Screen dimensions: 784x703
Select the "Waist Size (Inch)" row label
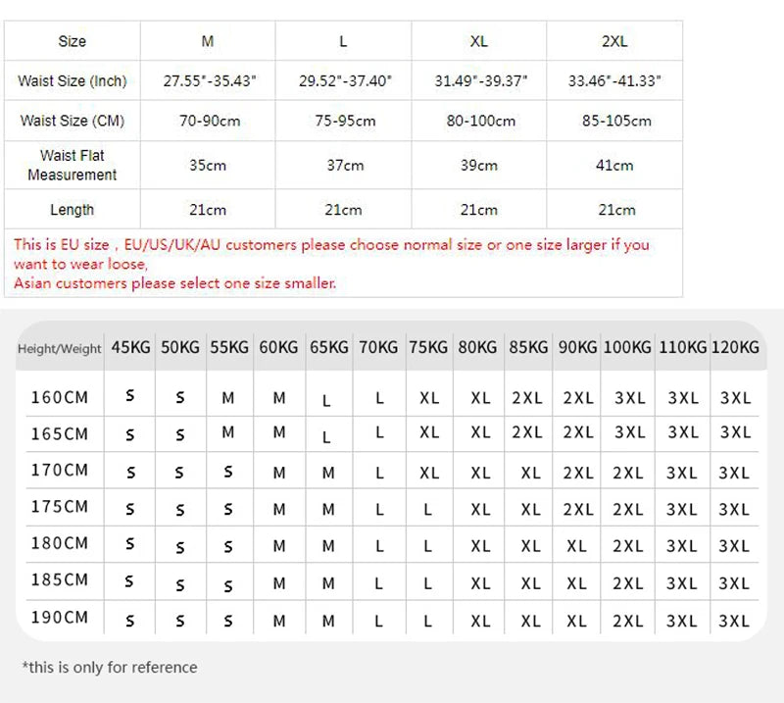73,81
